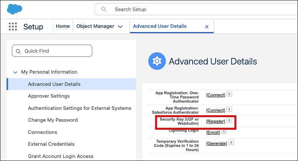Click the One-Time Password Authenticator label
This screenshot has width=298, height=161.
coord(177,97)
